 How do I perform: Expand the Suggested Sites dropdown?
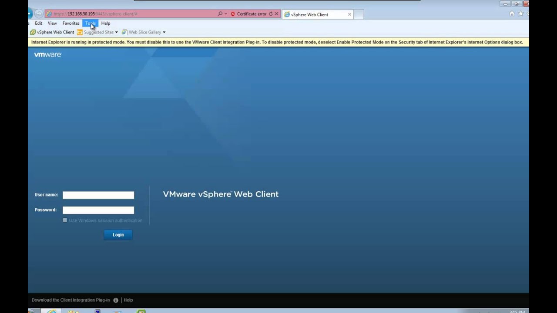click(x=117, y=32)
